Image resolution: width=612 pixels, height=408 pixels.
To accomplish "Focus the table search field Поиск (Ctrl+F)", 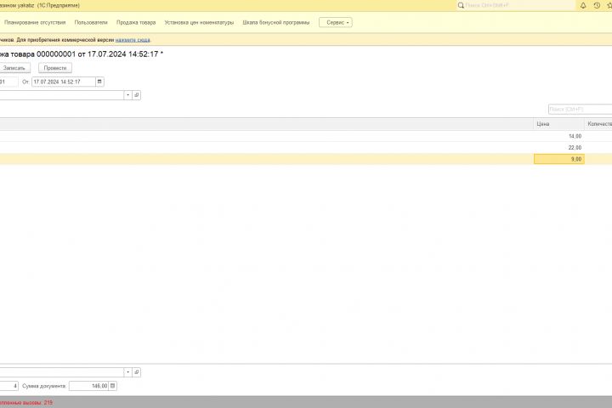I will 580,110.
